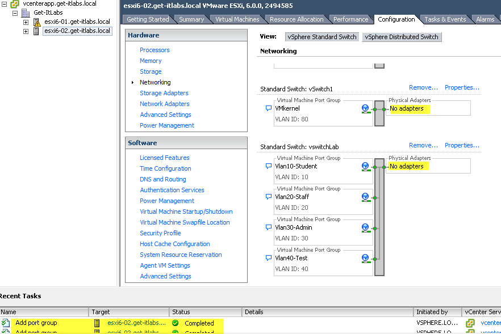Image resolution: width=501 pixels, height=334 pixels.
Task: Switch view to vSphere Distributed Switch
Action: point(402,37)
